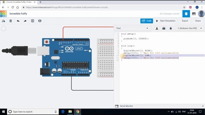
Task: Click the Windows taskbar search box
Action: pos(33,112)
